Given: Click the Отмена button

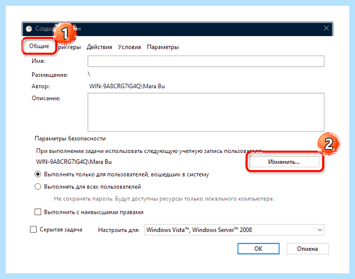Looking at the screenshot, I should (x=307, y=249).
